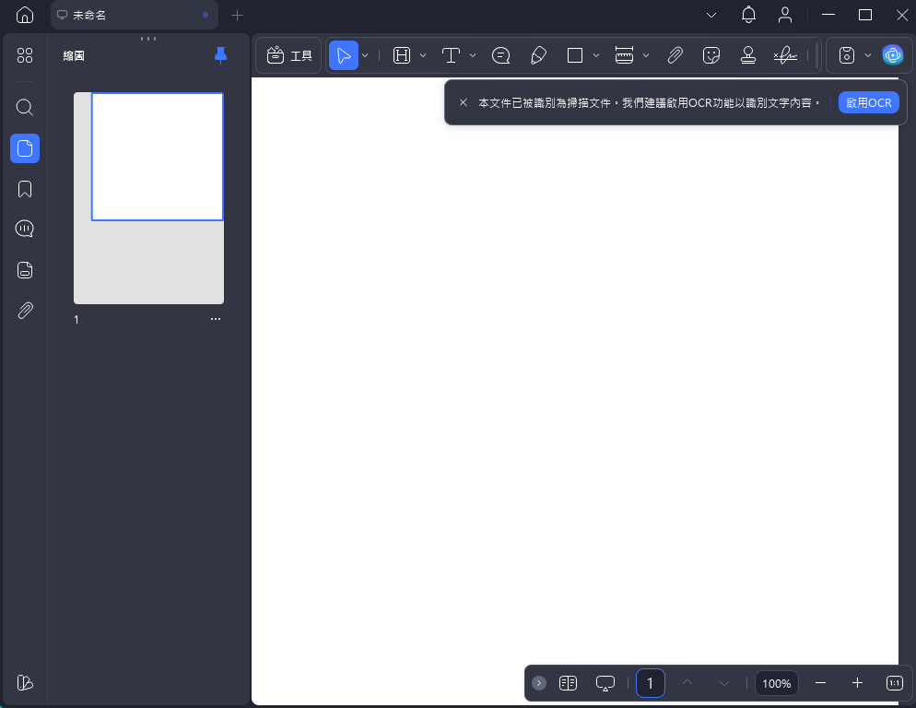
Task: Toggle the thumbnails panel sidebar button
Action: 25,148
